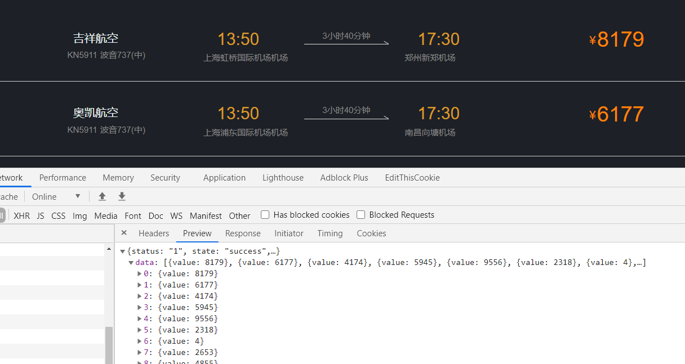Filter requests by Img type
Screen dimensions: 685x364
point(80,215)
